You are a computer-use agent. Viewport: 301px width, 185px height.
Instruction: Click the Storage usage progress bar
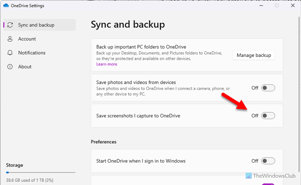pyautogui.click(x=40, y=173)
